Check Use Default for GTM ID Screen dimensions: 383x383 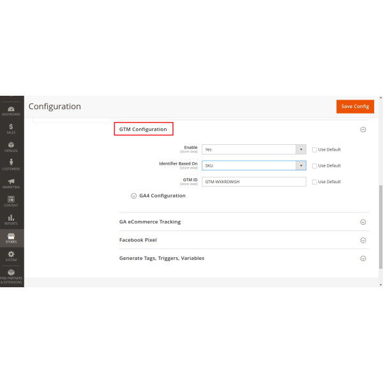click(x=315, y=182)
